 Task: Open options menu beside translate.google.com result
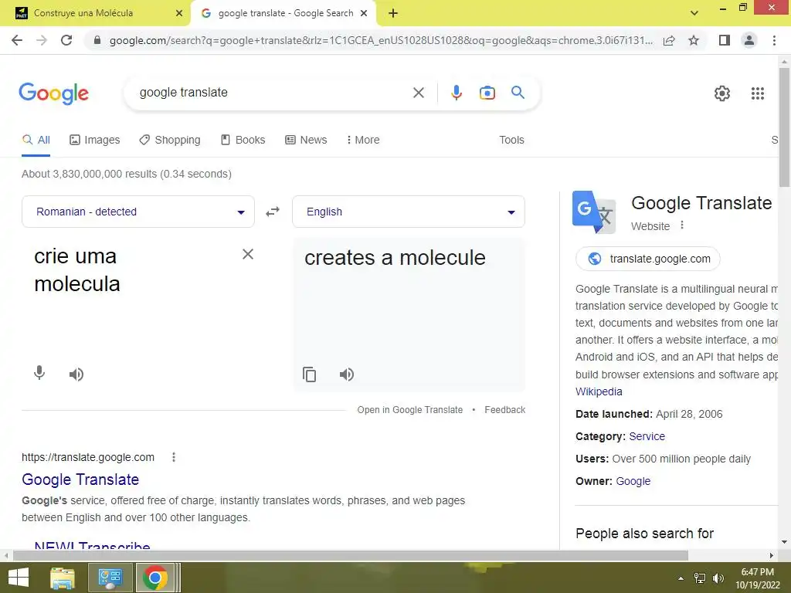(x=174, y=457)
